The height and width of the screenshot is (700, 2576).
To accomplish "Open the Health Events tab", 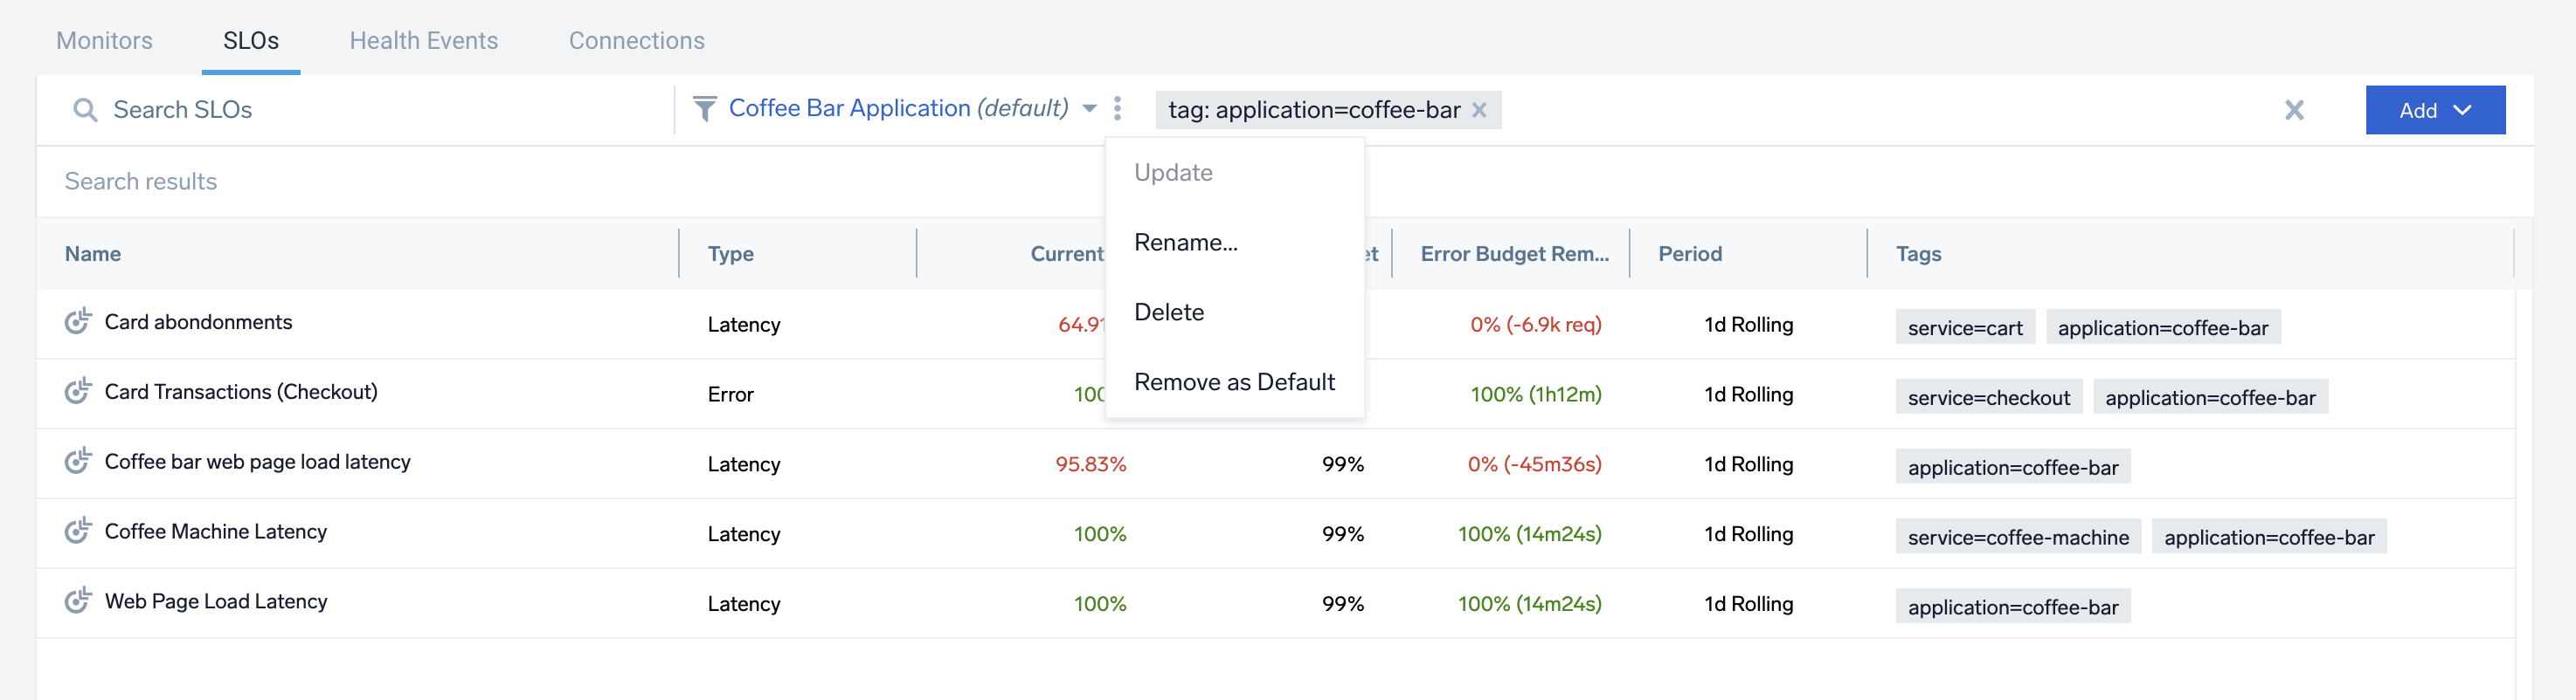I will (x=423, y=41).
